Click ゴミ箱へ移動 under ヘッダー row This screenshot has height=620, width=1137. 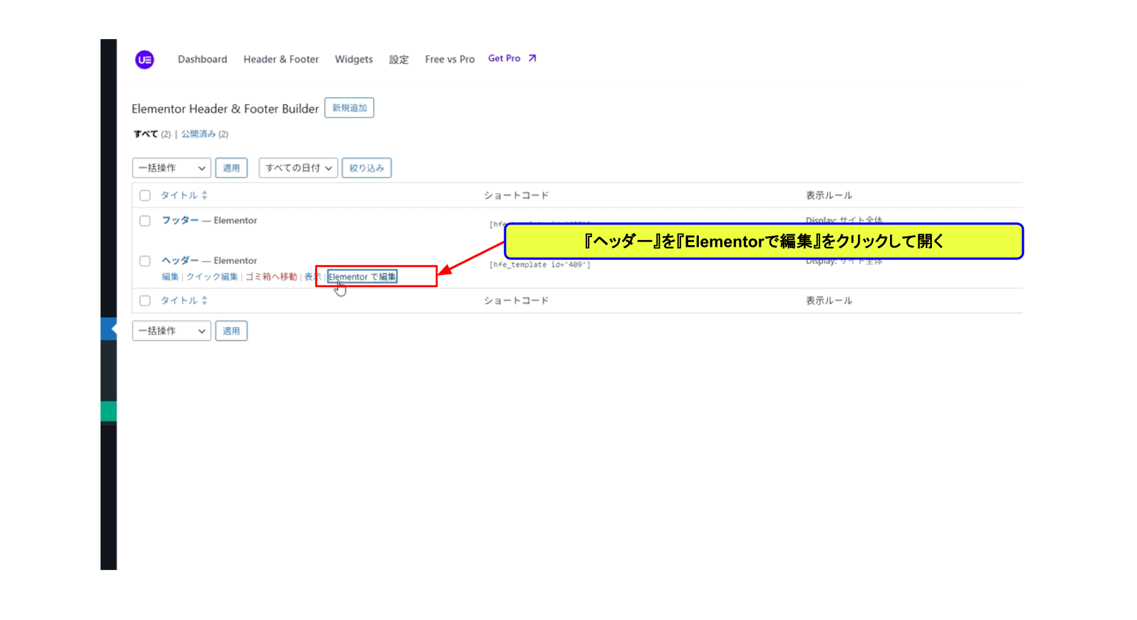pyautogui.click(x=271, y=277)
